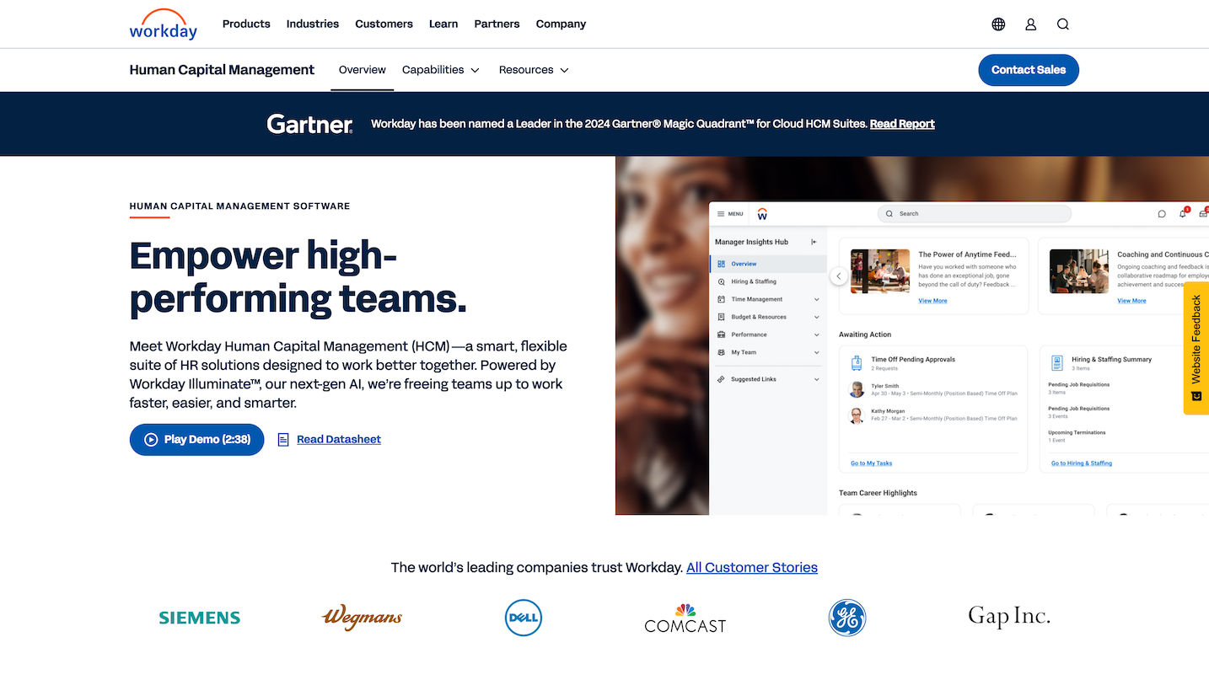Viewport: 1209px width, 696px height.
Task: Click the Workday W logo in demo app
Action: 762,214
